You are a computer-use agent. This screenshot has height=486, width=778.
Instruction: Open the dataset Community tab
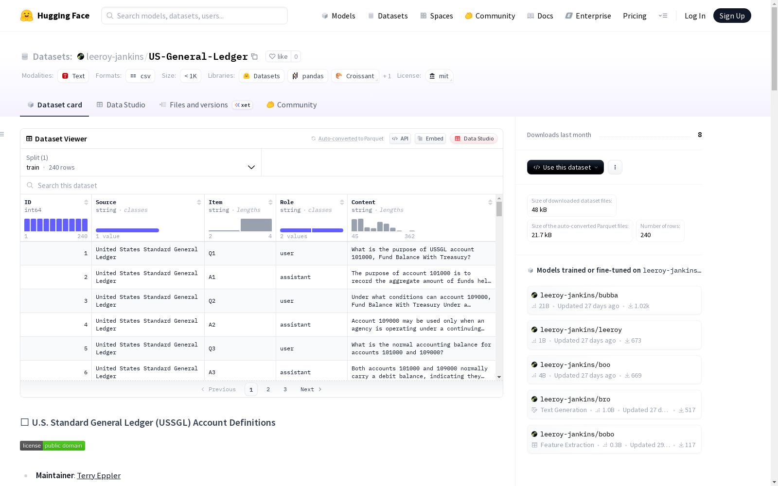tap(292, 105)
